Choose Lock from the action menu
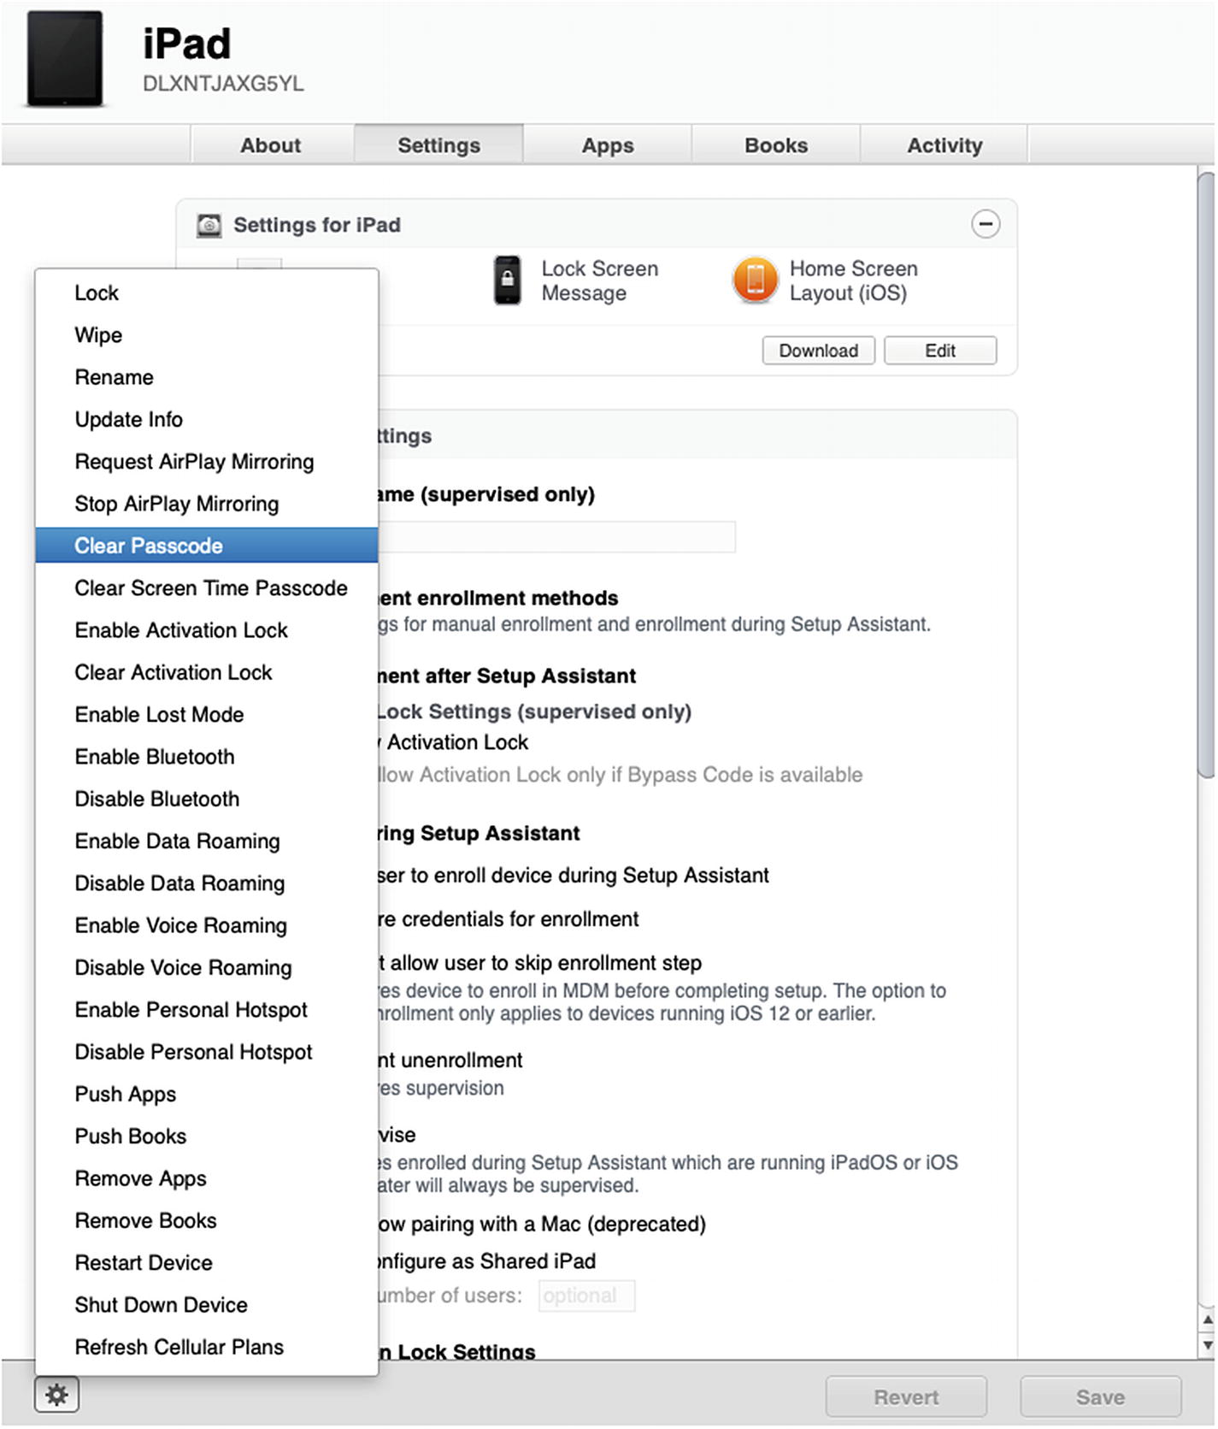1218x1429 pixels. 207,293
